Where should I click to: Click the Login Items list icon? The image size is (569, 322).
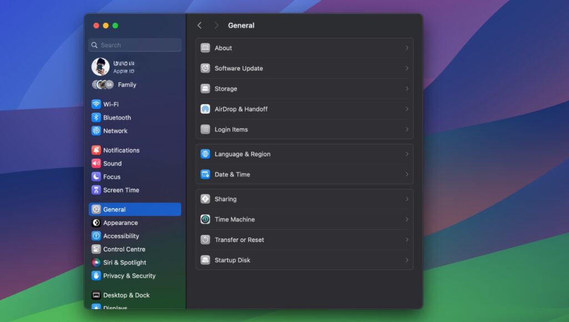[x=206, y=129]
